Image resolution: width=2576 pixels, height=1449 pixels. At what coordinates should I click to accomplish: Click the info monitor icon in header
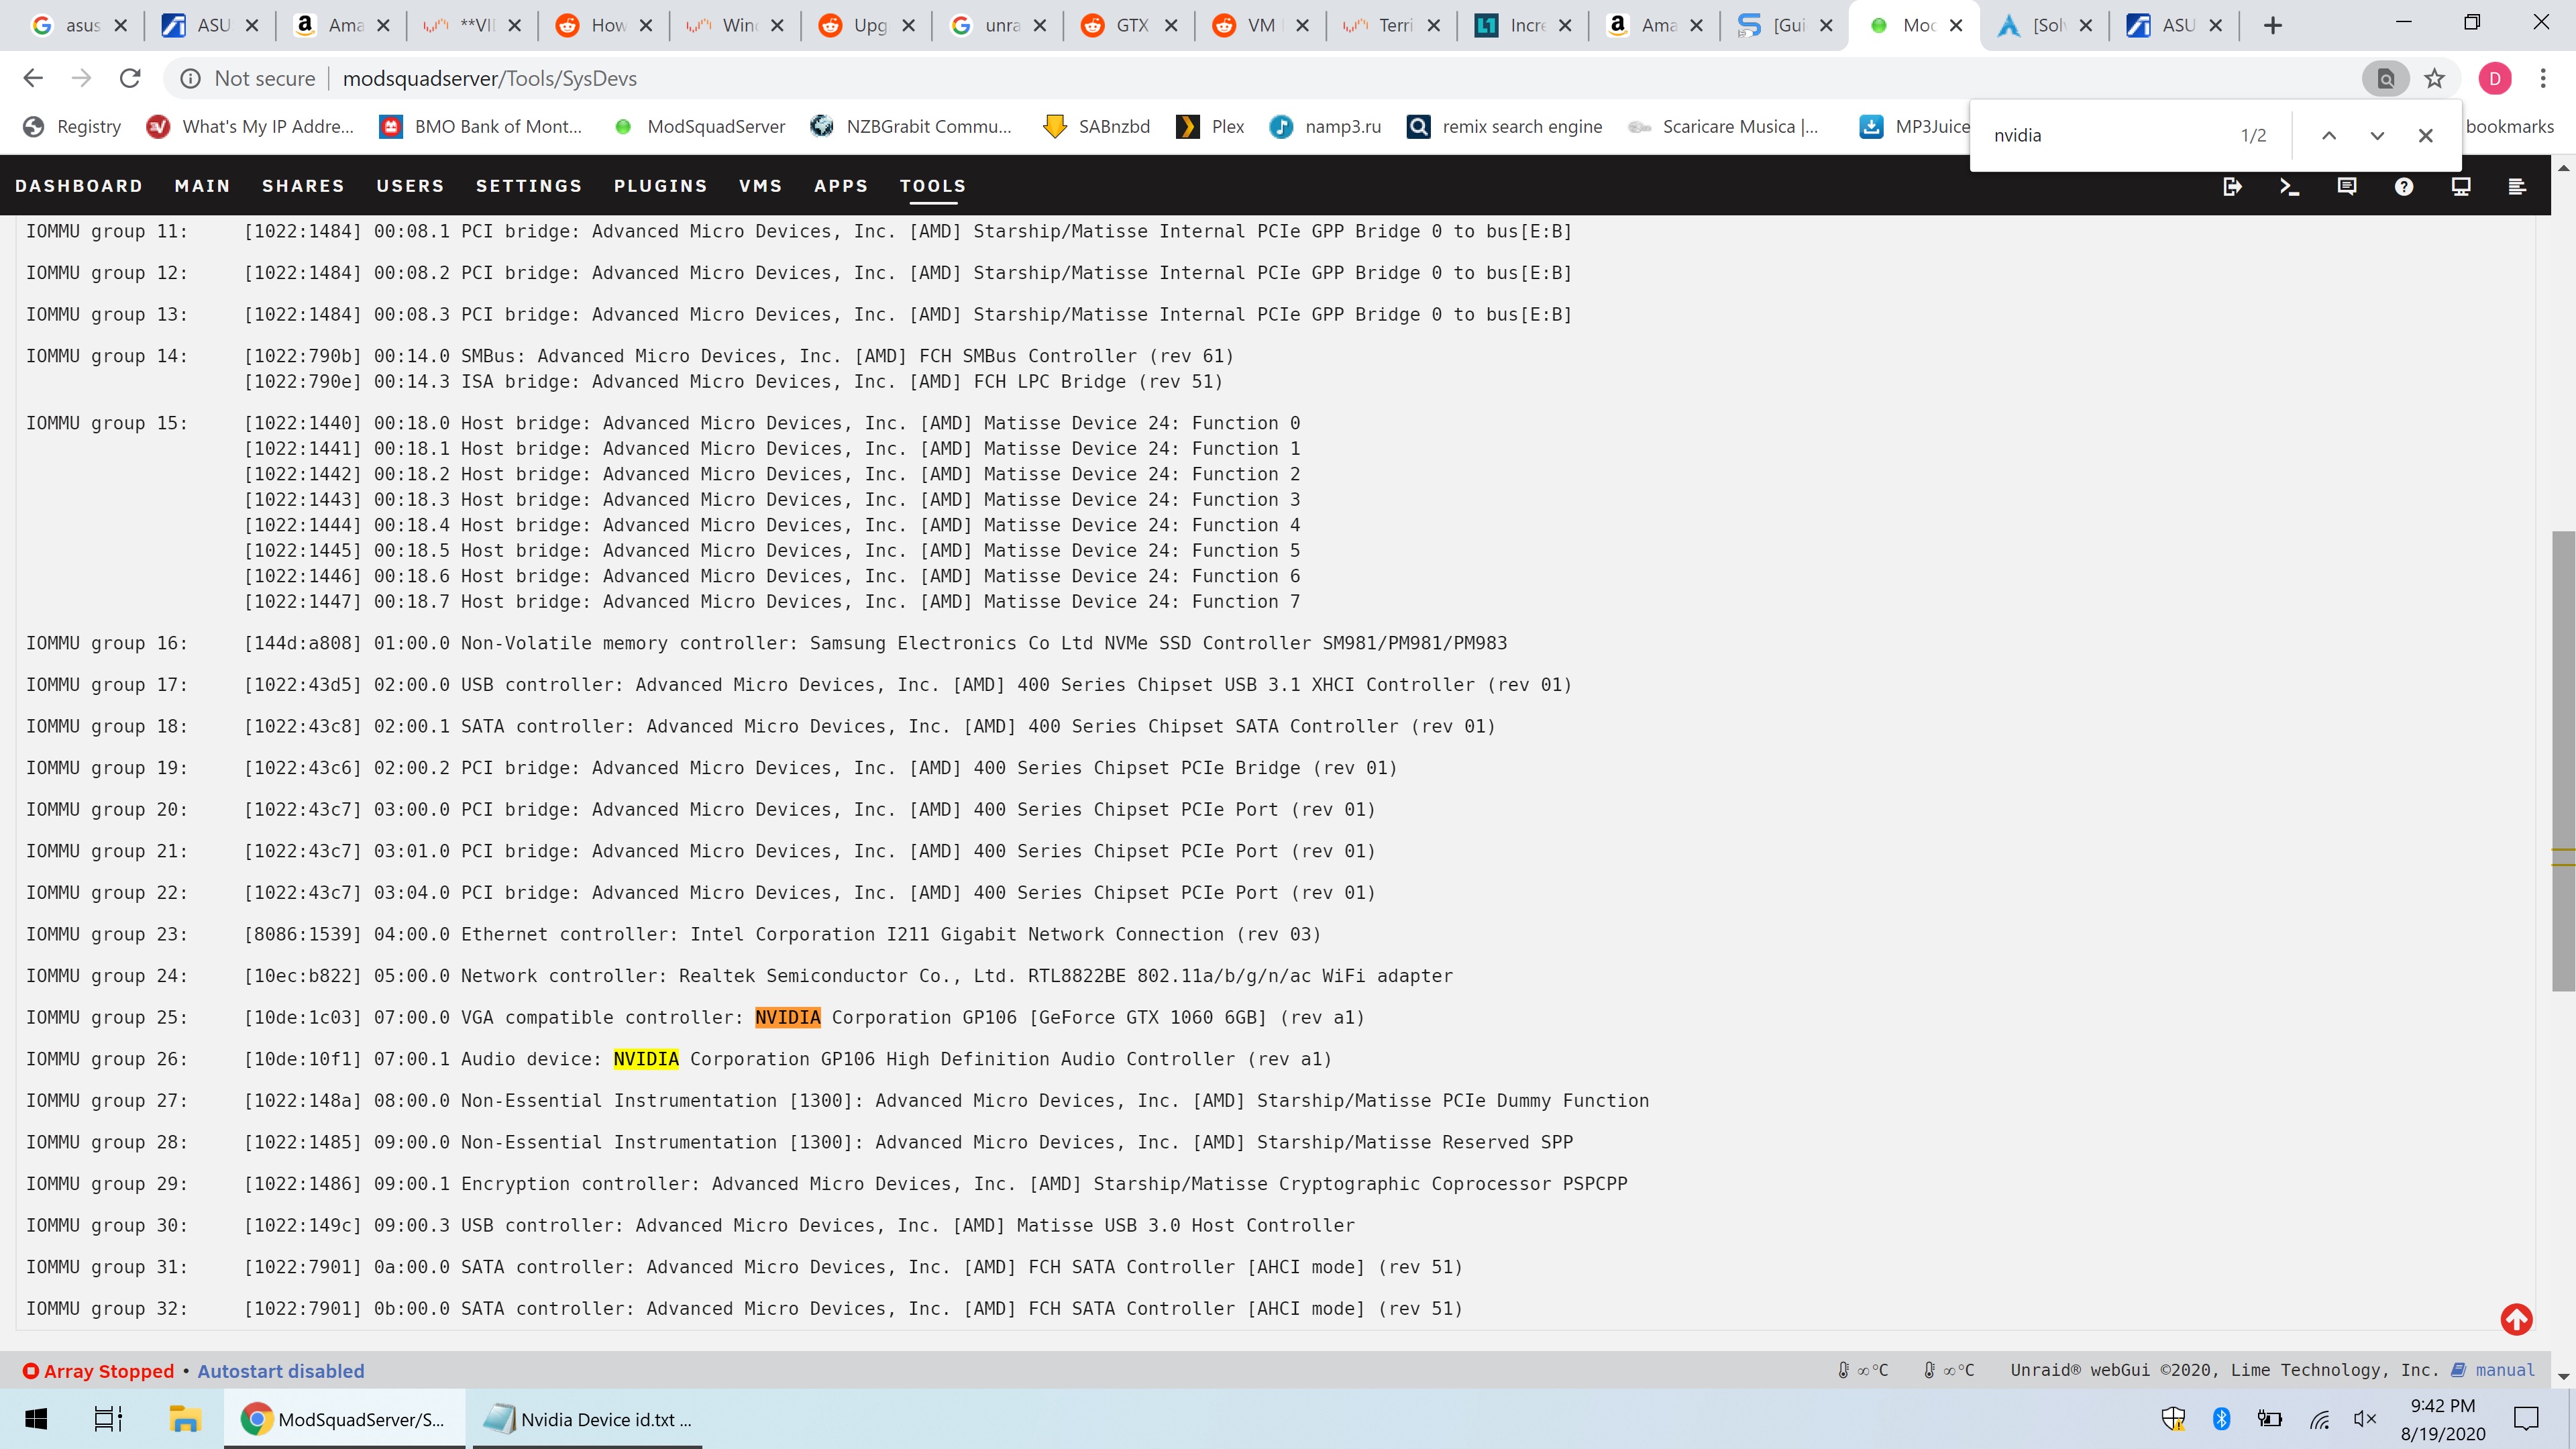pos(2461,186)
